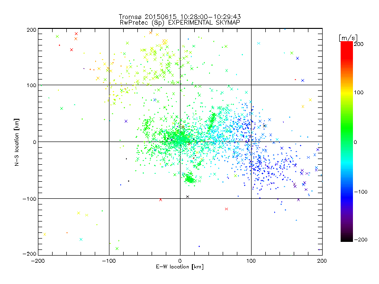Select the 'RwPretec (8p) EXPERIMENTAL SKYMAP' subtitle
This screenshot has width=379, height=284.
(x=180, y=23)
